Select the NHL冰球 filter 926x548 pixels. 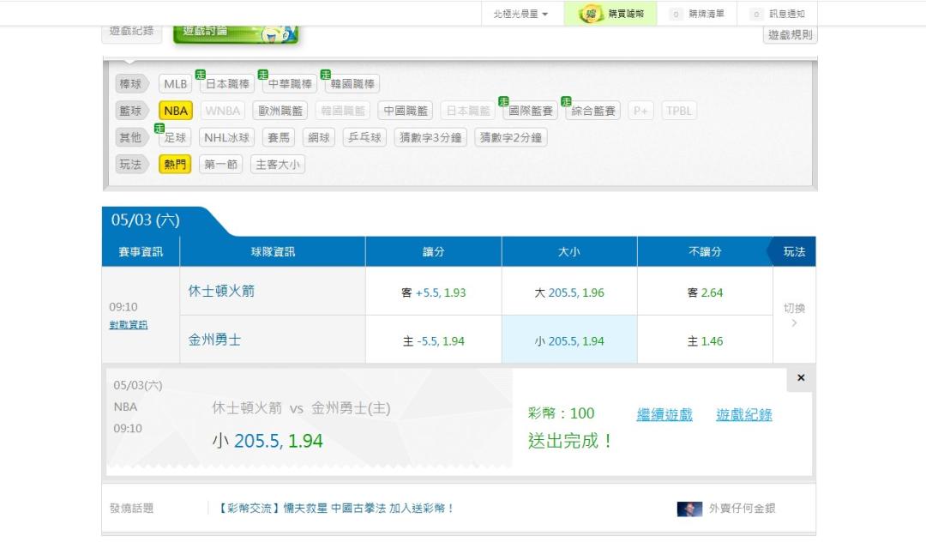(226, 137)
